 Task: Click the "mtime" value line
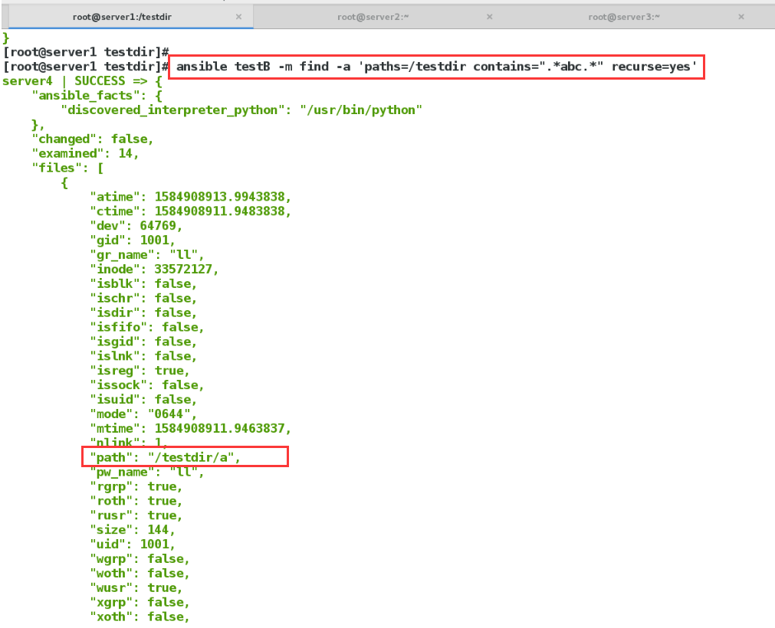pyautogui.click(x=190, y=429)
